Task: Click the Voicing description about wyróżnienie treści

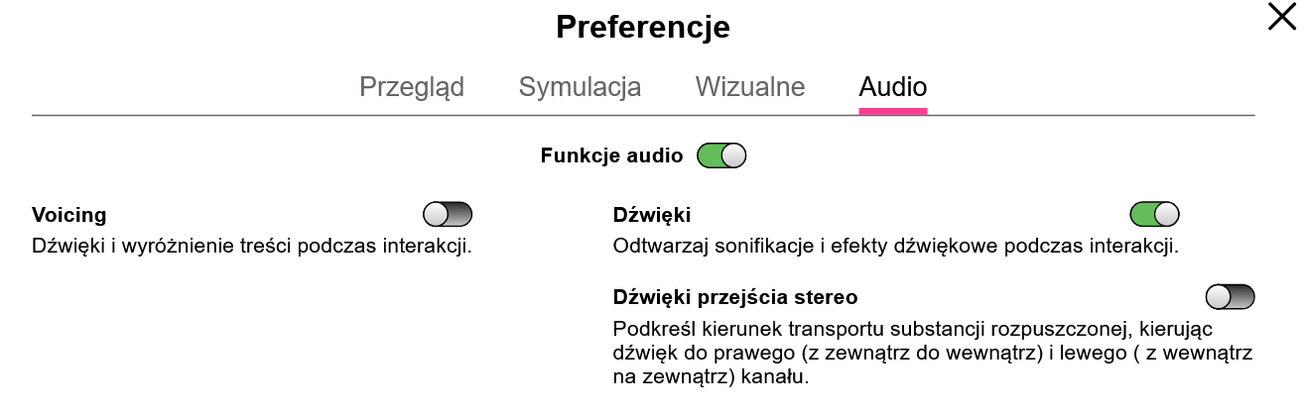Action: 251,245
